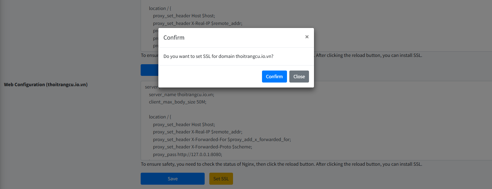Viewport: 492px width, 189px height.
Task: Dismiss the dialog with the X icon
Action: 307,37
